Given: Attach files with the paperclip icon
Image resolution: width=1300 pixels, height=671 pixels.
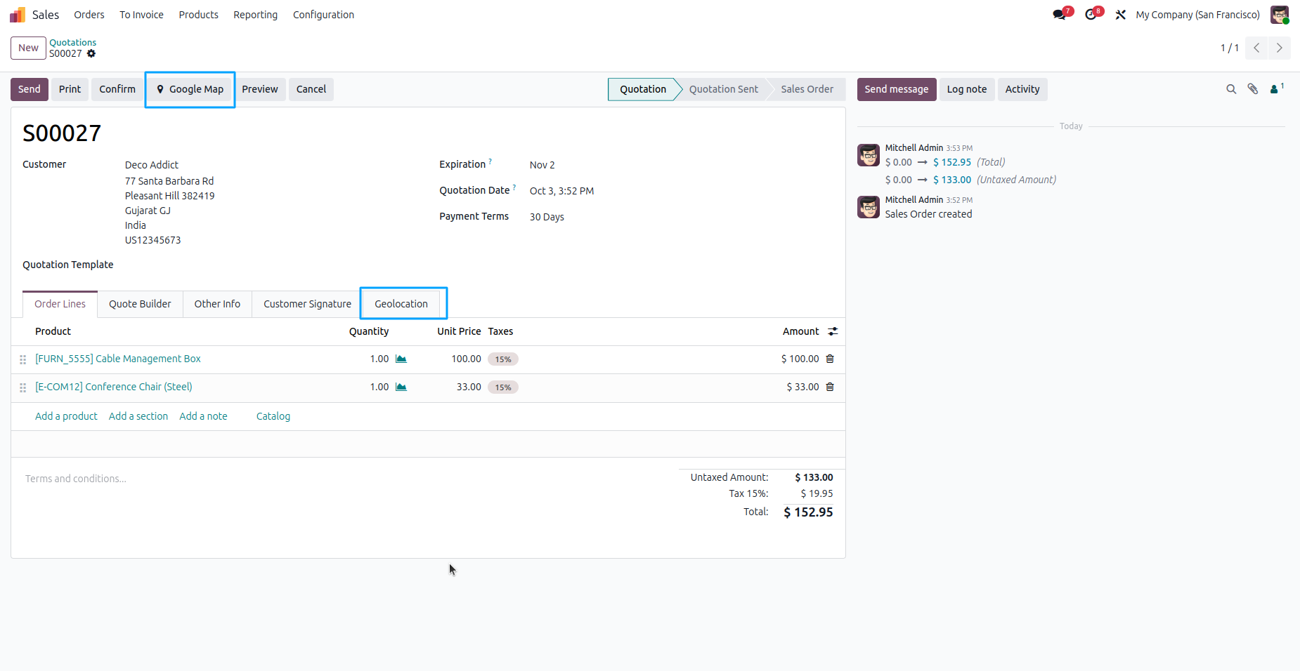Looking at the screenshot, I should pos(1253,89).
